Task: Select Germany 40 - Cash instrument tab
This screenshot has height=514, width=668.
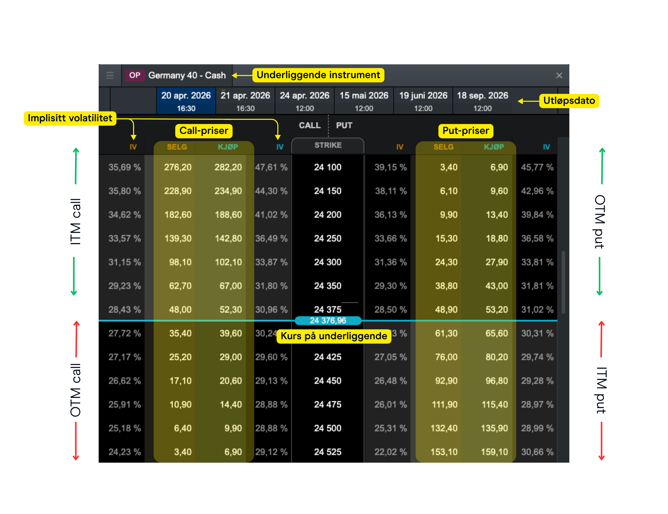Action: [177, 75]
